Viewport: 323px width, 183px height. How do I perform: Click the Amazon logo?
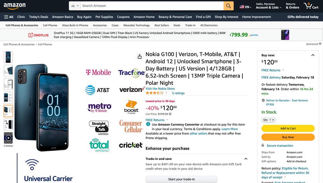[x=14, y=6]
